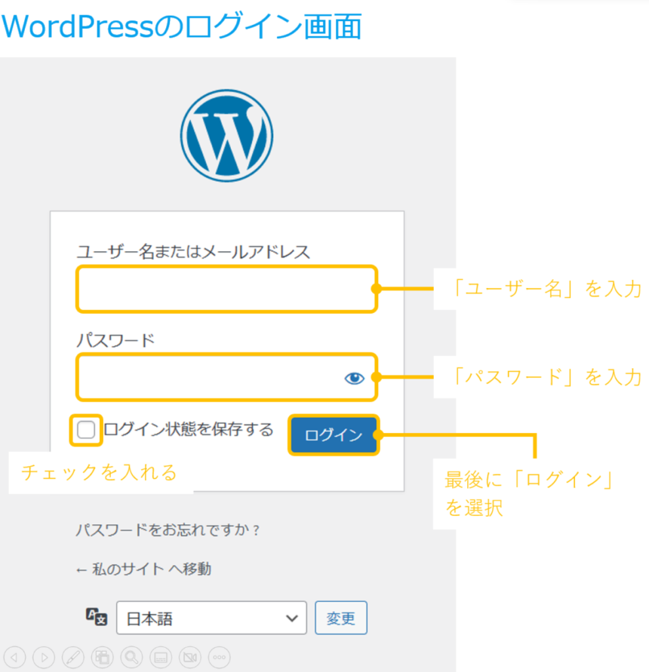Advance to the next slide

click(x=44, y=657)
